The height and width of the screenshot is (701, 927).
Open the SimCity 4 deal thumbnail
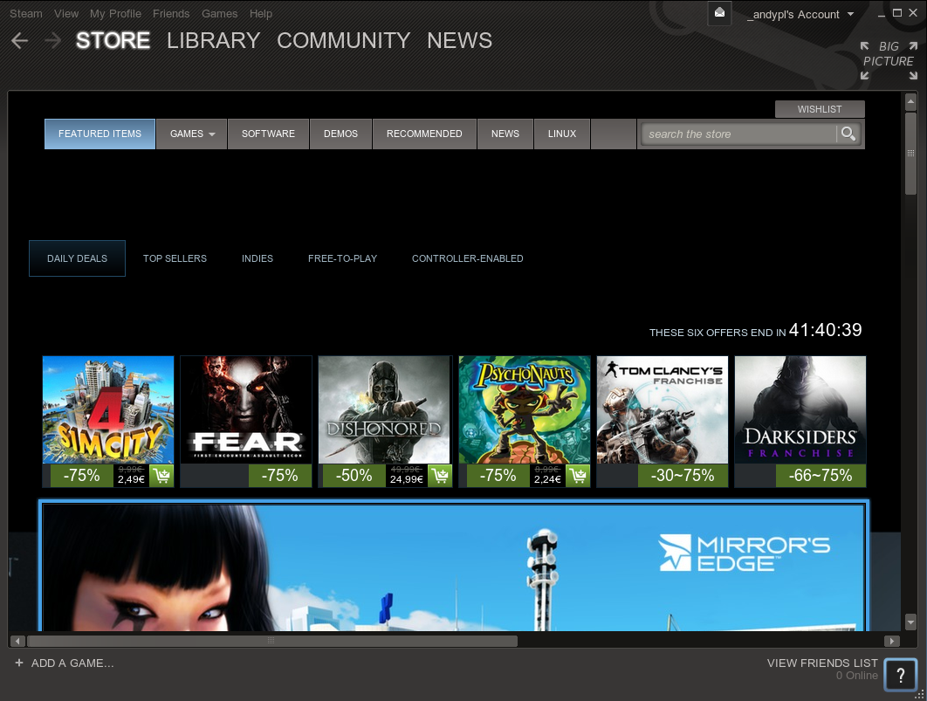click(x=108, y=409)
